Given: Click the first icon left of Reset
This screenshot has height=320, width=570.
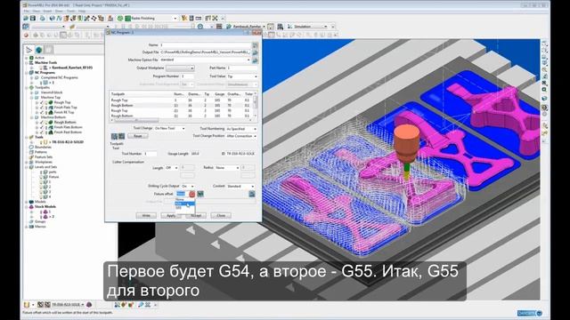Looking at the screenshot, I should tap(114, 136).
